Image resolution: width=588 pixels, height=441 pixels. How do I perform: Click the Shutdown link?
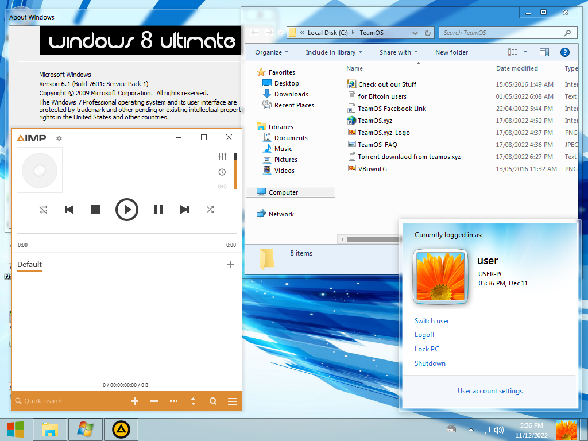click(x=430, y=363)
